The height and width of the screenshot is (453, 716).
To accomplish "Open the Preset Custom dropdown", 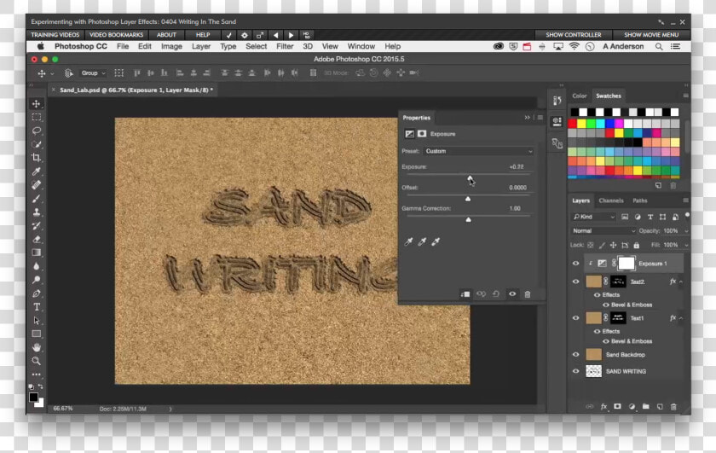I will 478,151.
